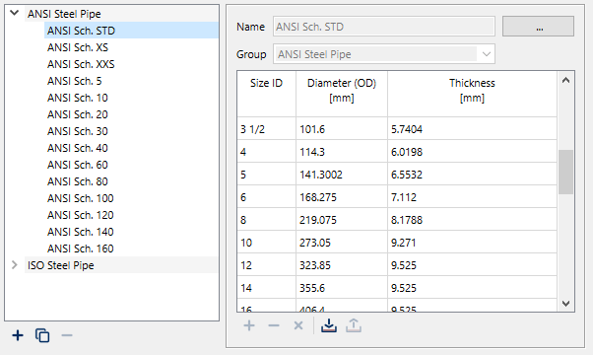Click the thickness cell 7.112
The height and width of the screenshot is (355, 593).
tap(472, 197)
